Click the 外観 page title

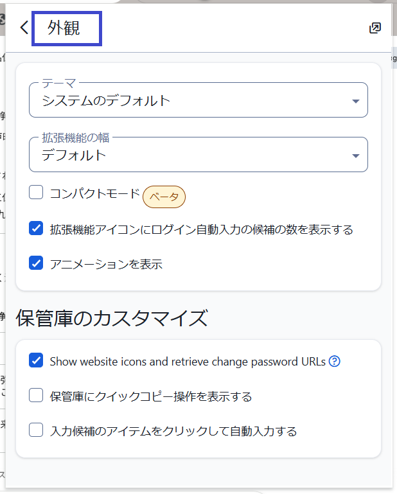[x=64, y=28]
